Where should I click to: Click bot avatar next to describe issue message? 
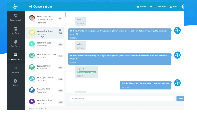pos(178,83)
